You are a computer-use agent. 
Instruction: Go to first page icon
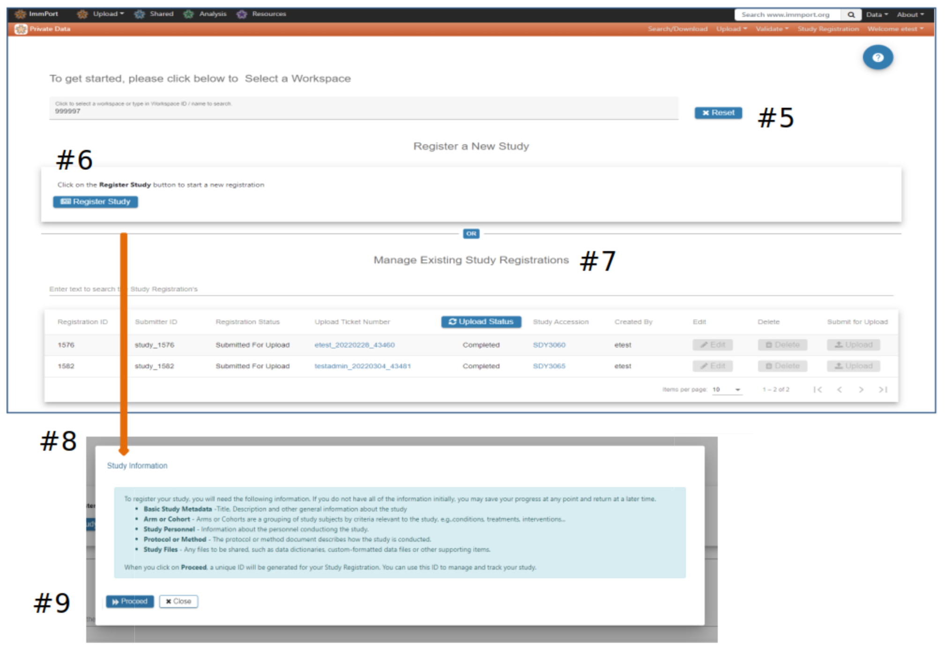[x=818, y=390]
